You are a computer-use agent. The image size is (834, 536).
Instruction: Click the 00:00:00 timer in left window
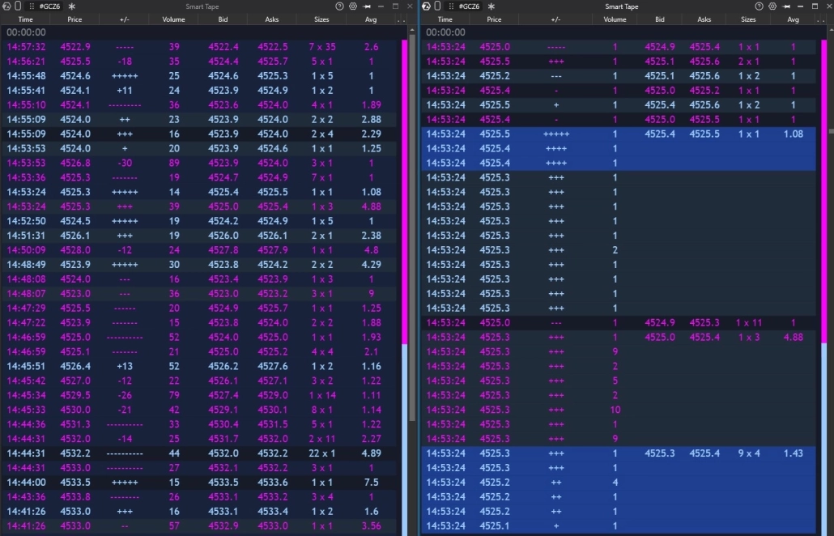pos(26,32)
